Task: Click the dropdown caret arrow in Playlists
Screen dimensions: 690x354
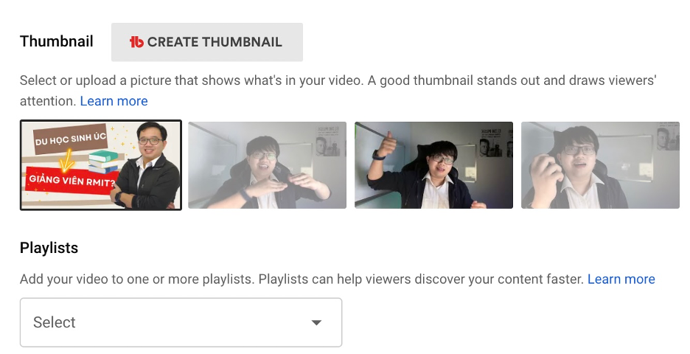Action: 316,323
